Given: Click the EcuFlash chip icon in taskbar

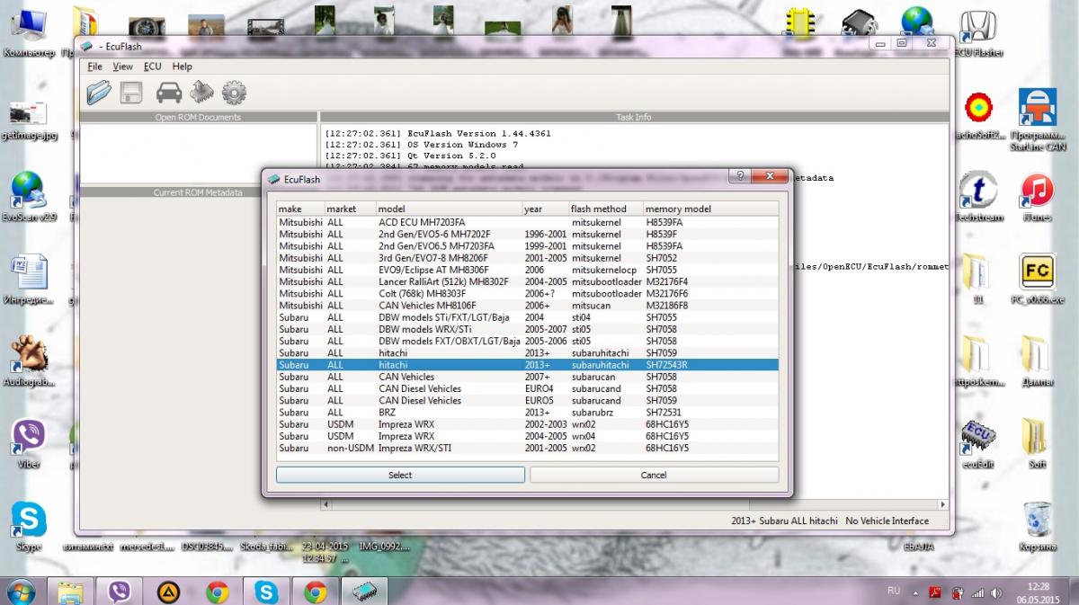Looking at the screenshot, I should pos(363,591).
